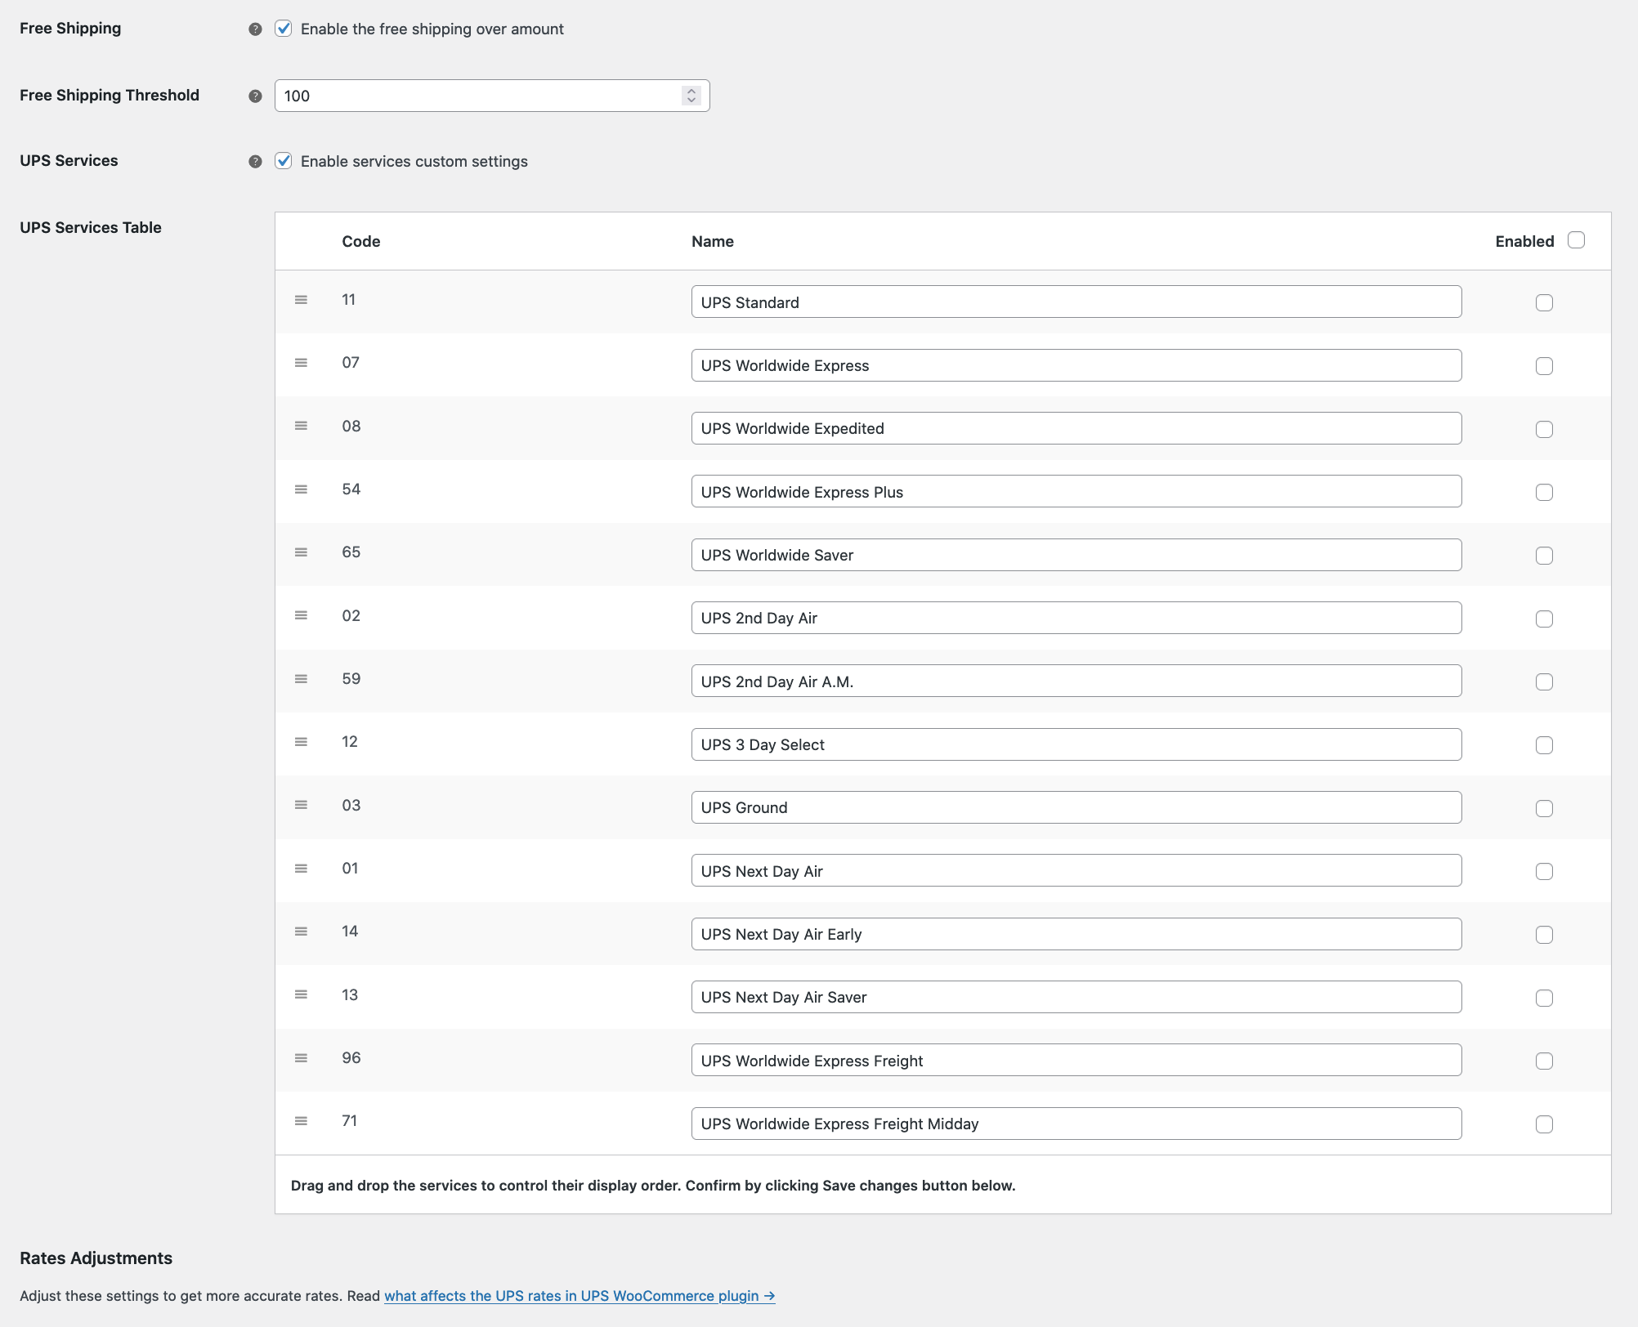Click service code 11 cell
Image resolution: width=1638 pixels, height=1327 pixels.
click(x=349, y=300)
